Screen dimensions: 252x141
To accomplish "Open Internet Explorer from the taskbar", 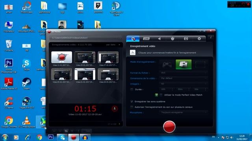I will tap(28, 137).
